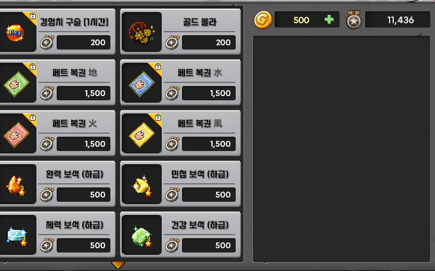
Task: Pick the red 페트 복권 火 ticket icon
Action: pyautogui.click(x=16, y=135)
